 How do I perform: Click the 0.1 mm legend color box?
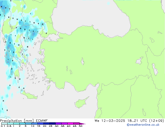[x=4, y=124]
